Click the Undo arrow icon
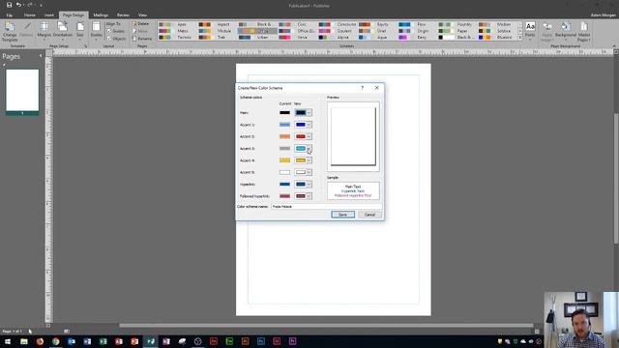Screen dimensions: 619x348 (18, 5)
